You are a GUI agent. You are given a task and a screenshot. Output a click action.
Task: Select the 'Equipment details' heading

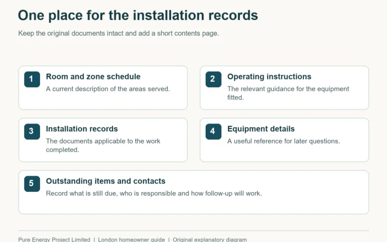(x=261, y=129)
